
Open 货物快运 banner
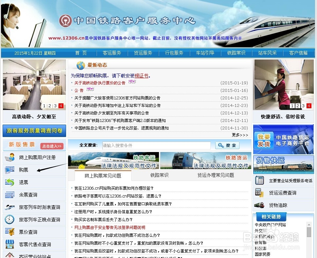tap(283, 165)
